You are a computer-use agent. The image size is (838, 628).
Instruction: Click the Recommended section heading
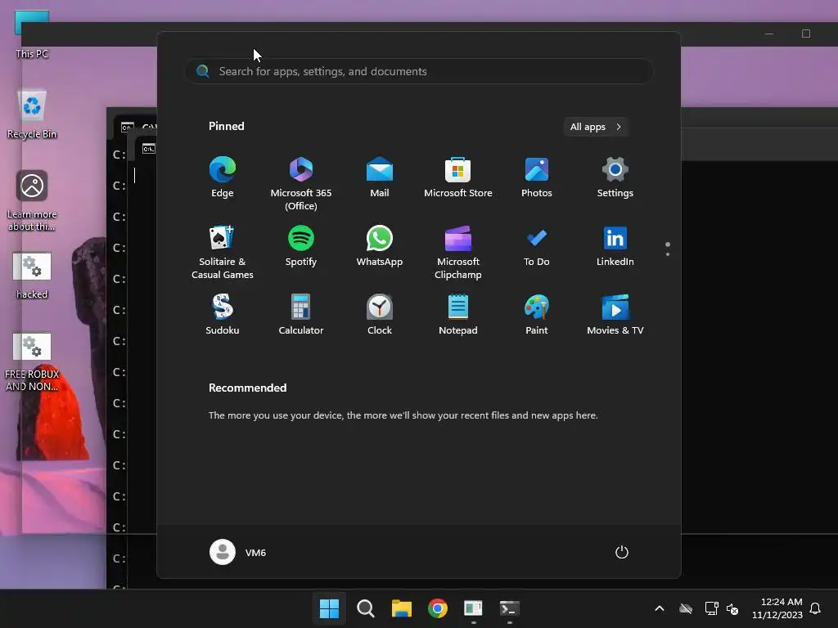coord(247,388)
